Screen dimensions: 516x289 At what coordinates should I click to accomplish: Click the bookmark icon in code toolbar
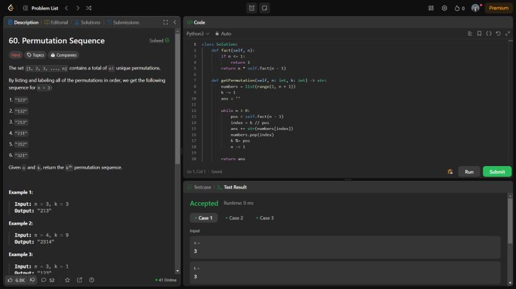(479, 33)
